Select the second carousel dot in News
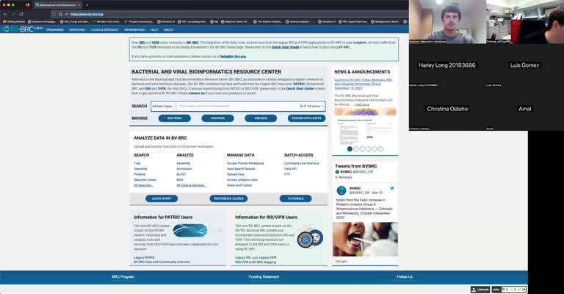Viewport: 564px width, 294px height. coord(358,148)
